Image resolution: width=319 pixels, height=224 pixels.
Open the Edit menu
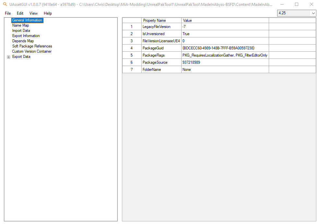click(x=20, y=13)
